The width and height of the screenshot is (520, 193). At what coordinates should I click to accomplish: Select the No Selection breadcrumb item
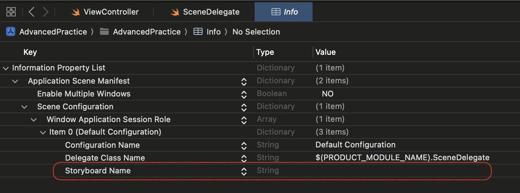click(x=256, y=32)
